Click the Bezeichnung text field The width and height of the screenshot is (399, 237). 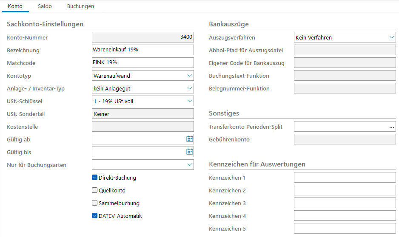coord(142,50)
